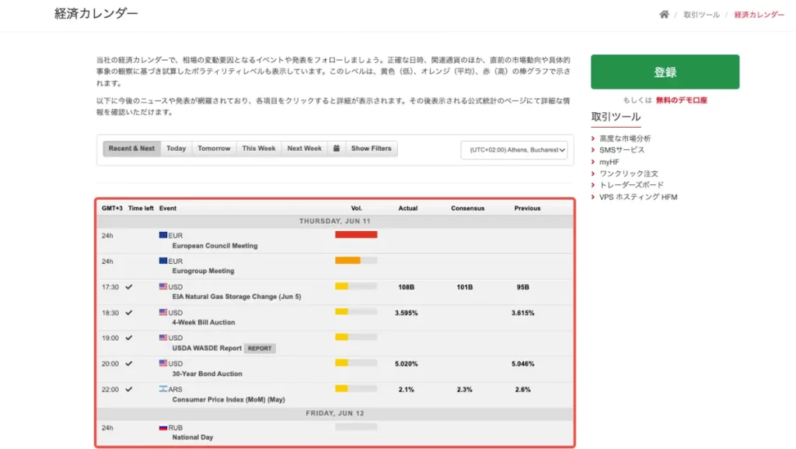796x449 pixels.
Task: Click the Argentina flag next to ARS
Action: point(163,389)
